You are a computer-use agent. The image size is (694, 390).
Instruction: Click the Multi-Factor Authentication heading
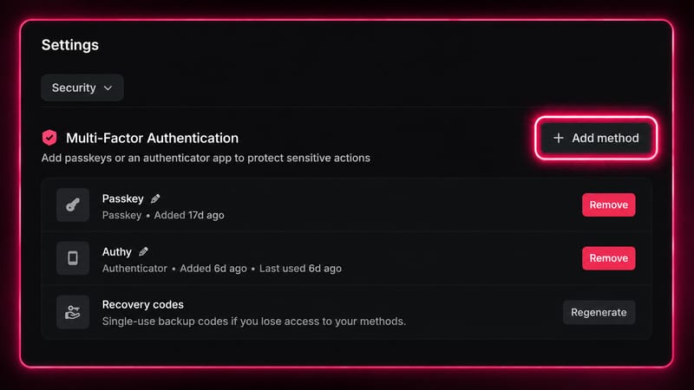click(153, 138)
